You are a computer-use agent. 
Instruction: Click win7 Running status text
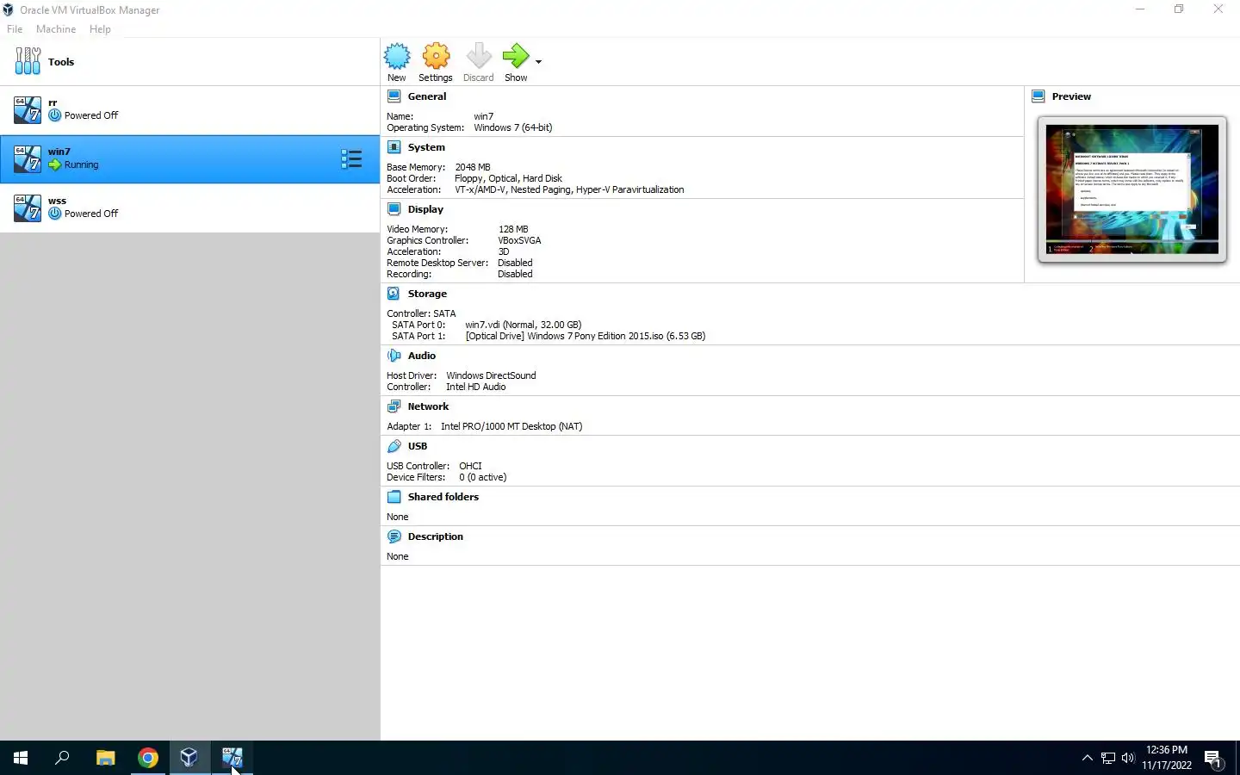click(81, 164)
